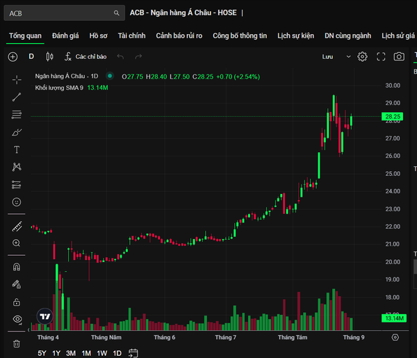Open the chart patterns tool
The height and width of the screenshot is (358, 417).
click(17, 167)
